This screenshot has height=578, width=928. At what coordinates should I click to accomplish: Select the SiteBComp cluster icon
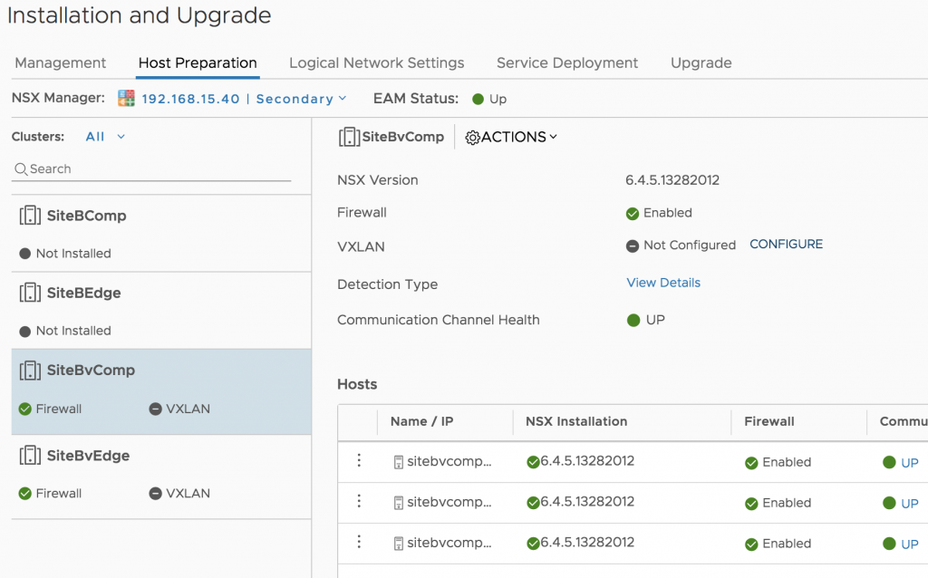tap(30, 216)
